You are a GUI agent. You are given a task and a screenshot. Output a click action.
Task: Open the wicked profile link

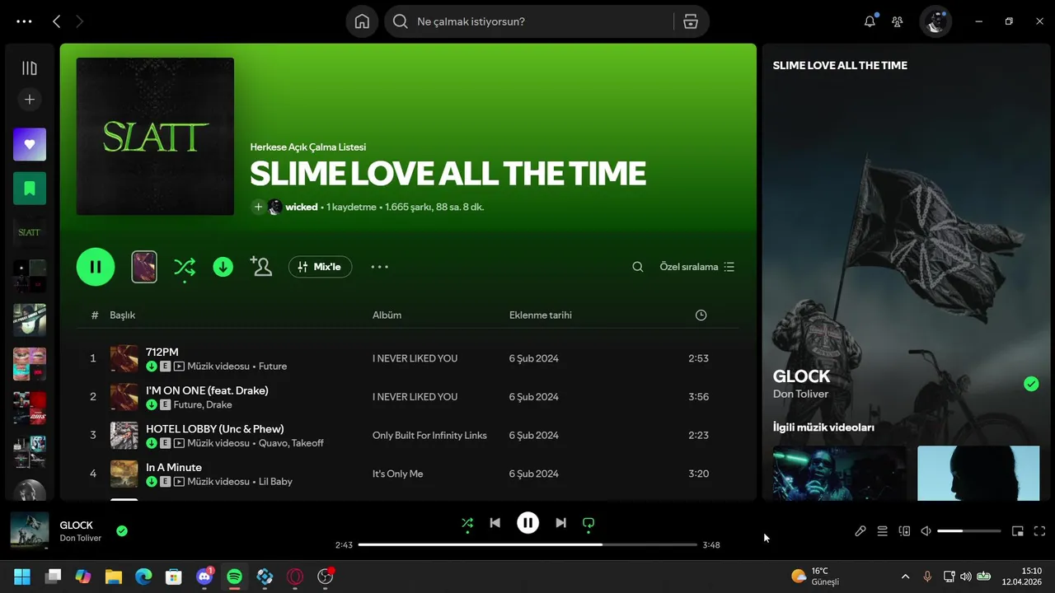[x=302, y=207]
